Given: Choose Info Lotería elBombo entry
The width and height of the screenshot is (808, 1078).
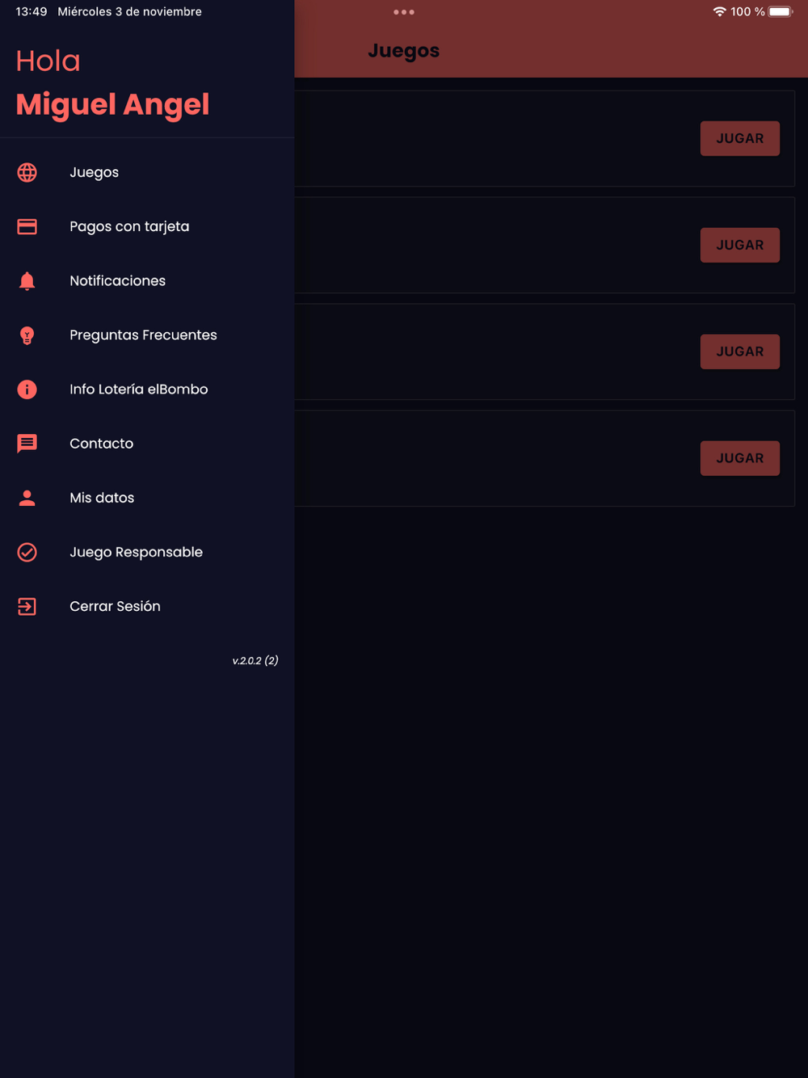Looking at the screenshot, I should pos(138,389).
